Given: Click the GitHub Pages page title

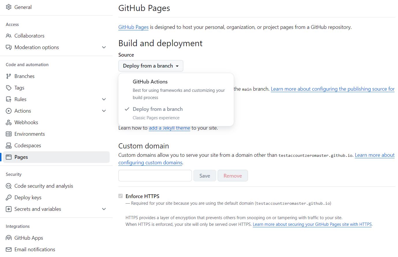Looking at the screenshot, I should [x=144, y=8].
